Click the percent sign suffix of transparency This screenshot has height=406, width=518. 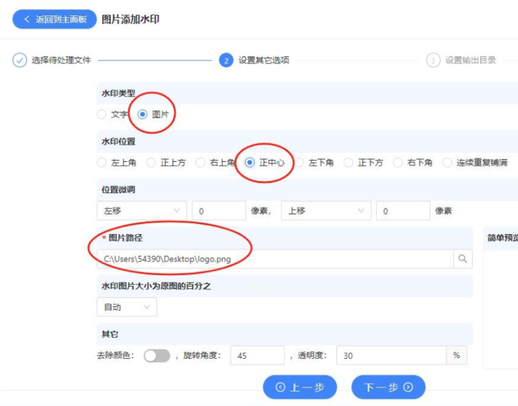456,355
